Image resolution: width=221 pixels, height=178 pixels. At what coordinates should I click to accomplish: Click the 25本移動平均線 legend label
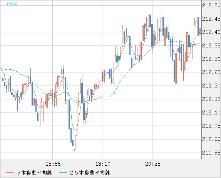point(90,173)
